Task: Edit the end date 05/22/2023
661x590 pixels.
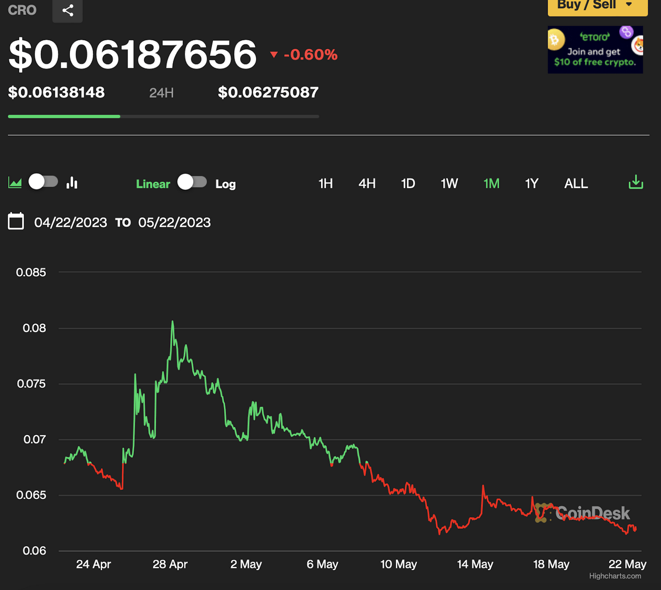Action: pyautogui.click(x=175, y=222)
